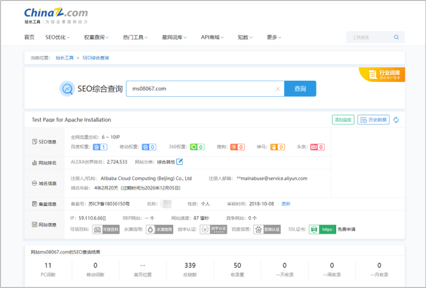
Task: Click ICP number 苏ICP备18036150号
Action: click(109, 204)
